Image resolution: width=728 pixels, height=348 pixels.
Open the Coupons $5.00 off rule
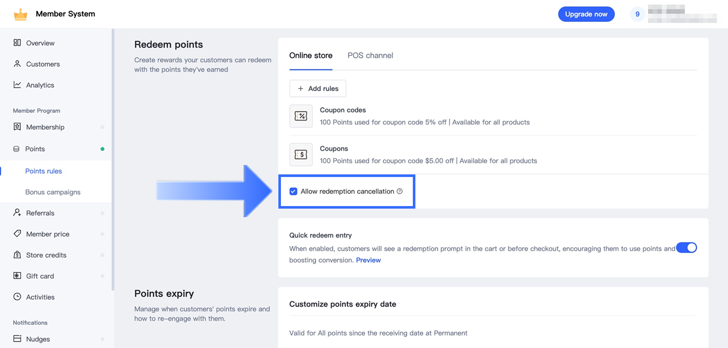point(428,155)
